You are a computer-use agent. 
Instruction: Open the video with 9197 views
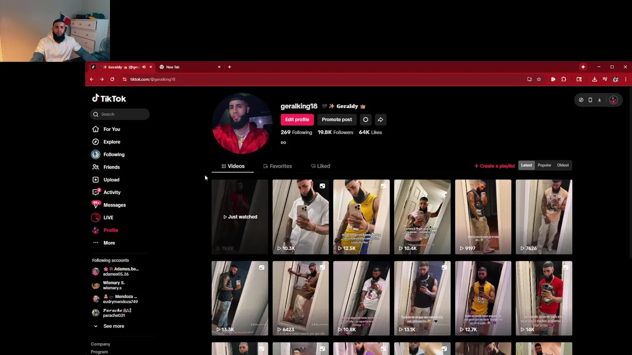[483, 217]
